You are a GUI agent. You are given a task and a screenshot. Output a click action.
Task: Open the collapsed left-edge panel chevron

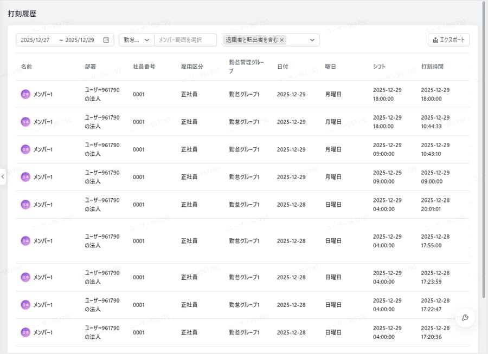point(3,177)
